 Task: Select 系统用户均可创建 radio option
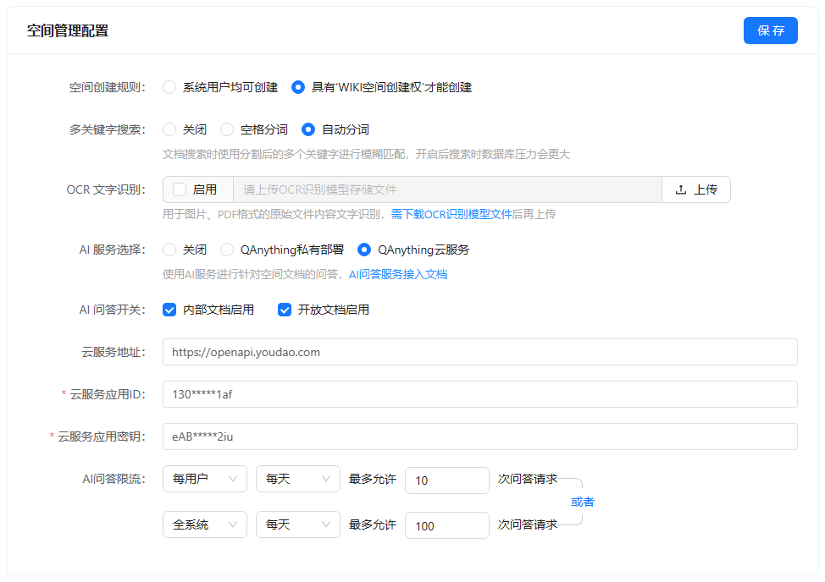[169, 87]
